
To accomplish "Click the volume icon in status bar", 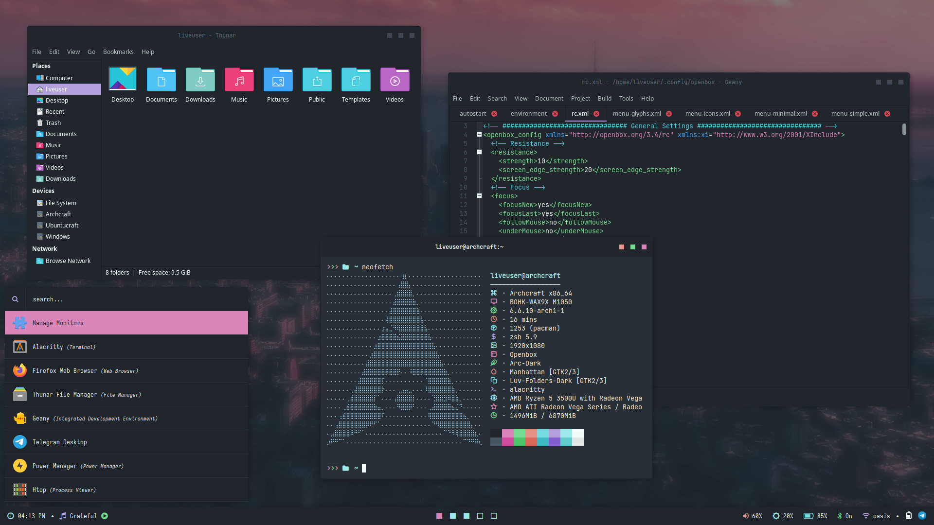I will pos(745,516).
